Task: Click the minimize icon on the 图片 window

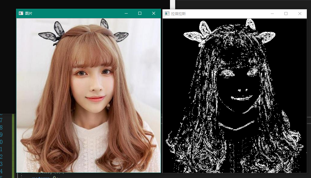Action: (126, 13)
